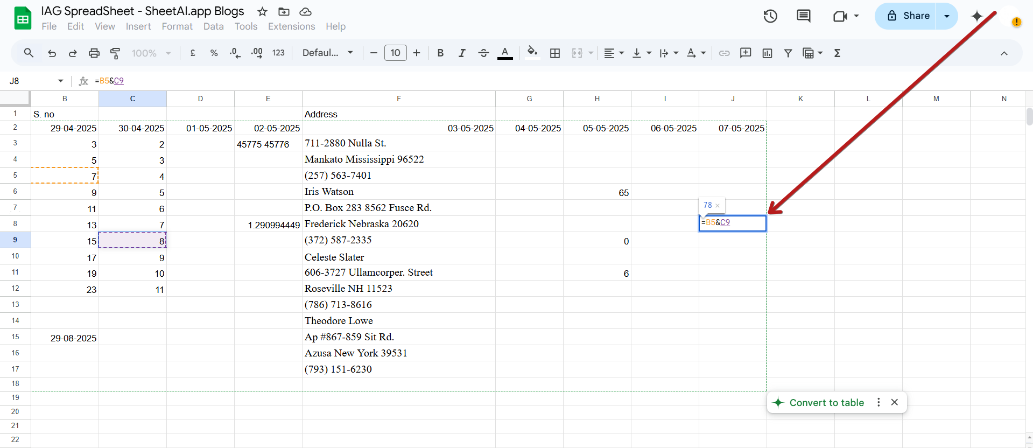
Task: Open vertical align dropdown
Action: [641, 53]
